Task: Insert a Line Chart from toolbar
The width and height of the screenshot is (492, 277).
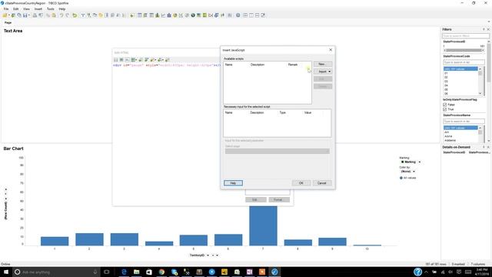Action: click(163, 15)
